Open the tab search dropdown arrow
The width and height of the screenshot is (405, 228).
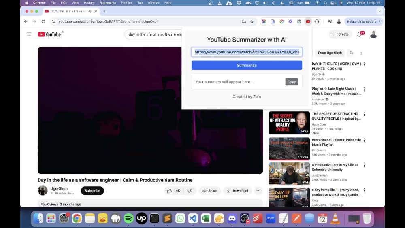[379, 11]
